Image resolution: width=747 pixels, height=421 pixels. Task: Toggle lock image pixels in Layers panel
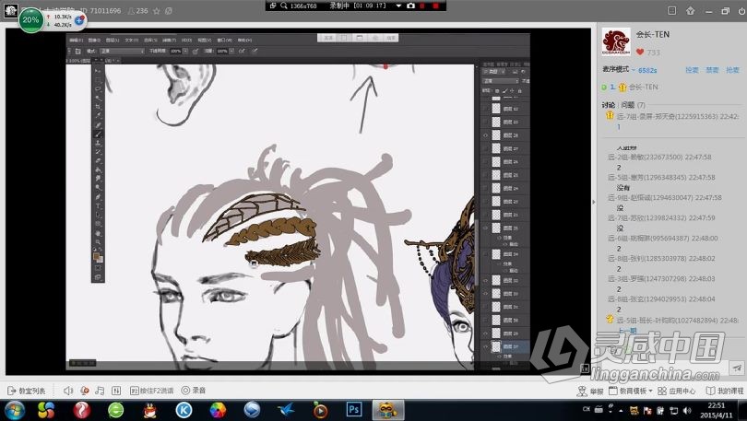coord(504,90)
